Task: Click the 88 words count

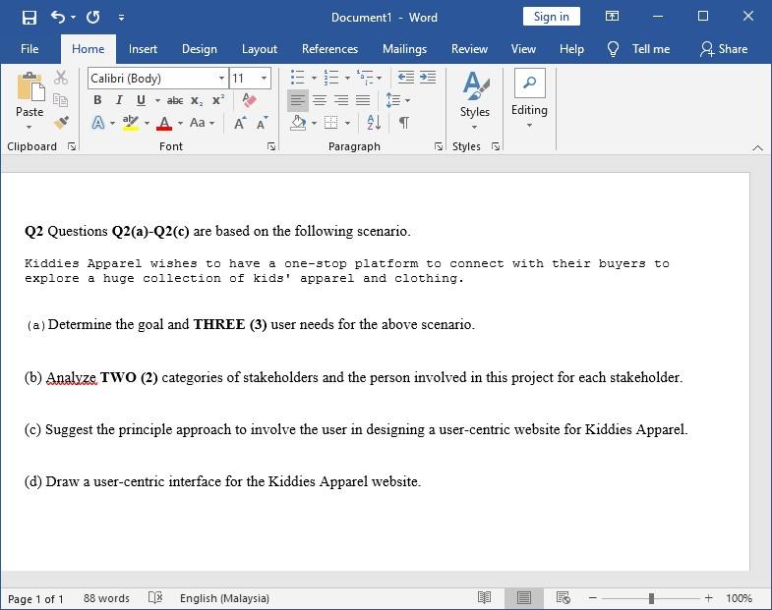Action: [x=106, y=598]
